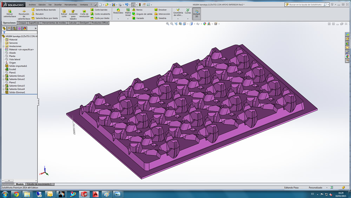Expand the Saliente-Extruir1 feature node

(4, 76)
